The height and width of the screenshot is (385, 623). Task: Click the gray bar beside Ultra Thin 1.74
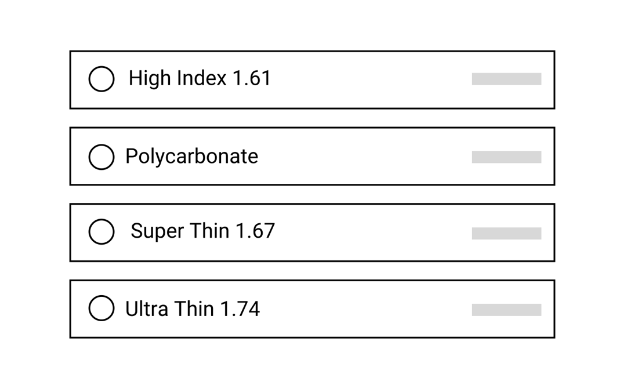(506, 309)
